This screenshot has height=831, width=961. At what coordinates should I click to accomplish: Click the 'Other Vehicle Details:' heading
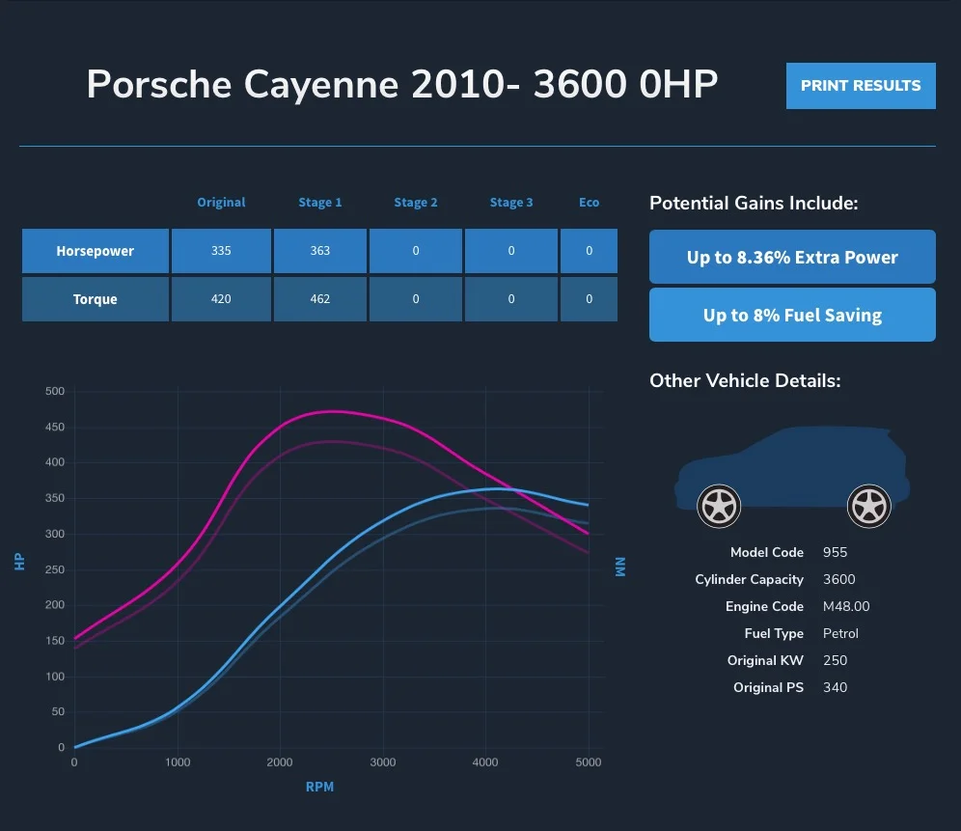click(x=745, y=381)
